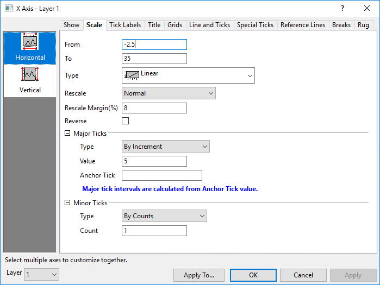Screen dimensions: 380x285
Task: Open the Rescale Normal dropdown
Action: (x=169, y=93)
